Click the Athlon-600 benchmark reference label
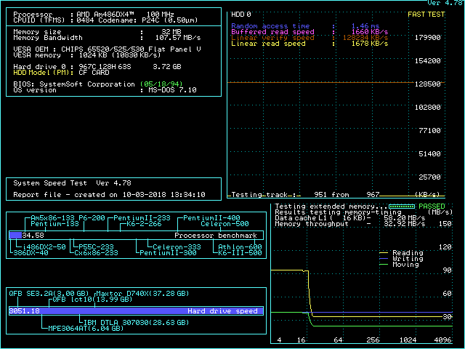The image size is (465, 349). [240, 246]
